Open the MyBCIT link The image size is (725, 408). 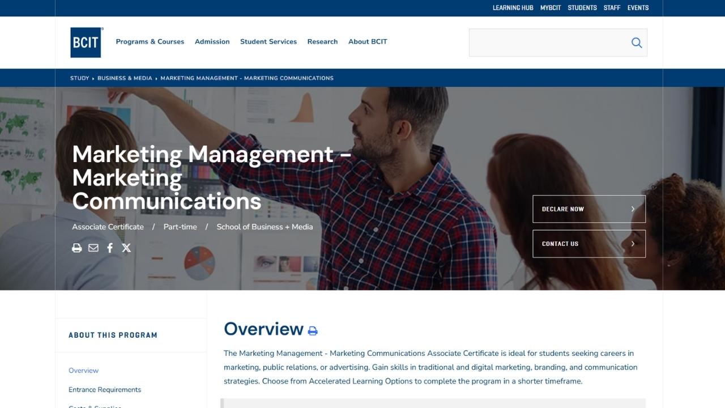[551, 8]
